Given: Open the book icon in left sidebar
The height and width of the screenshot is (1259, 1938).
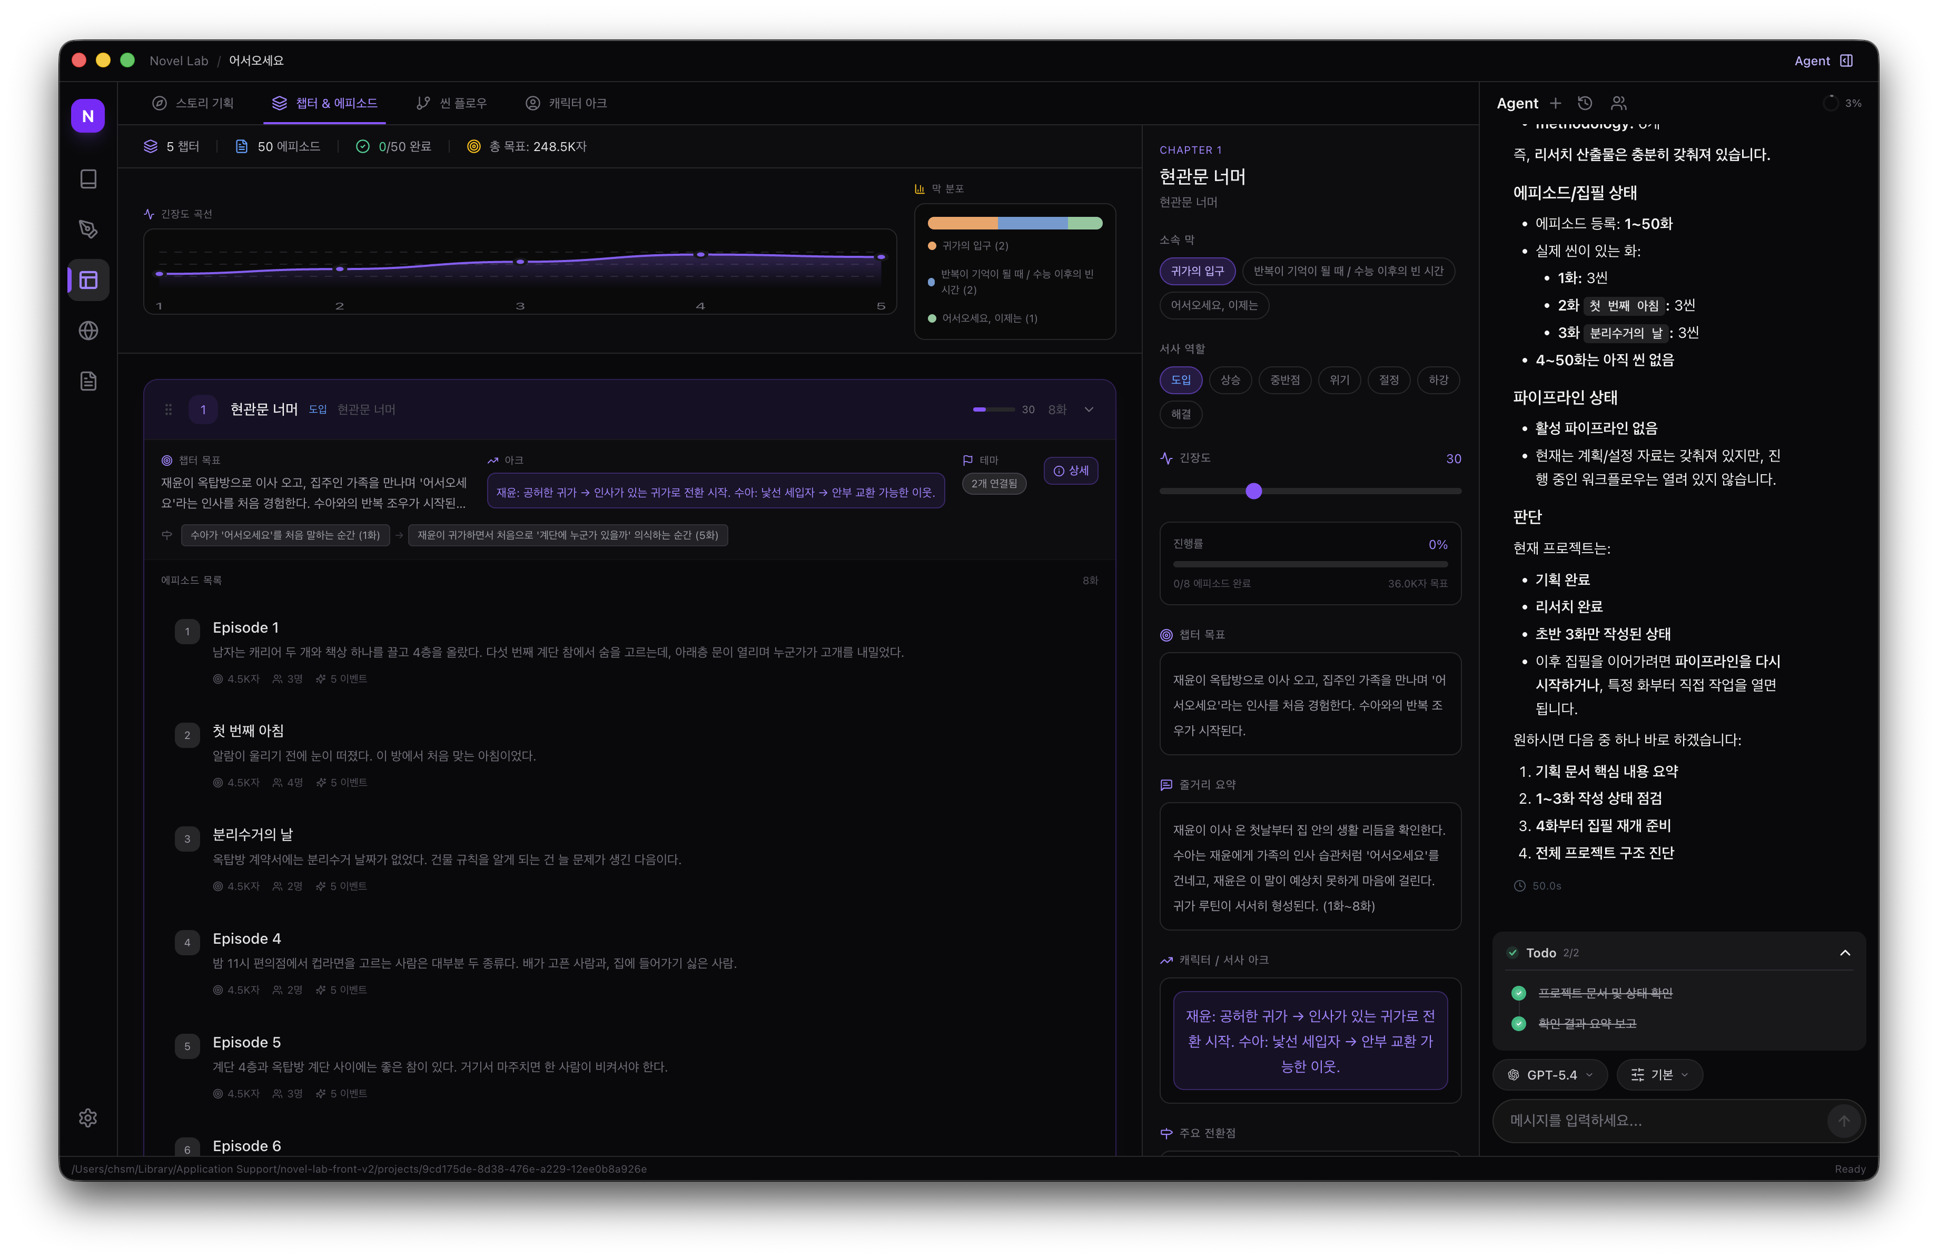Looking at the screenshot, I should pyautogui.click(x=88, y=179).
